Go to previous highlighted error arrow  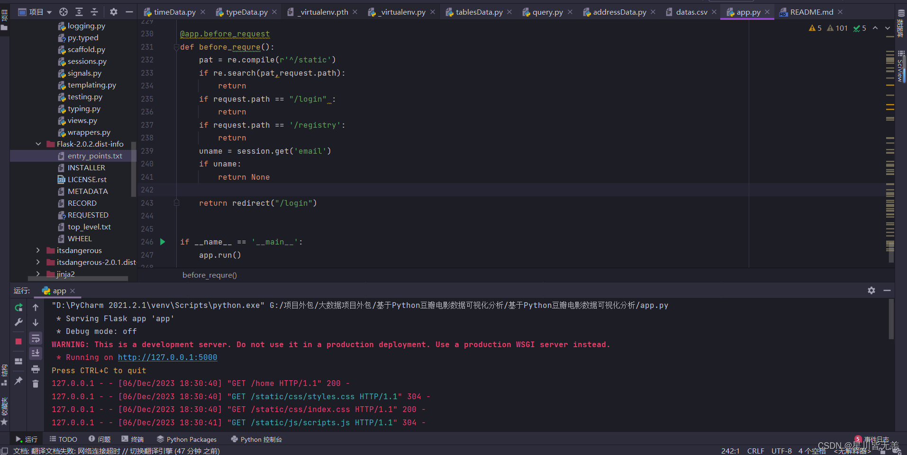click(875, 28)
